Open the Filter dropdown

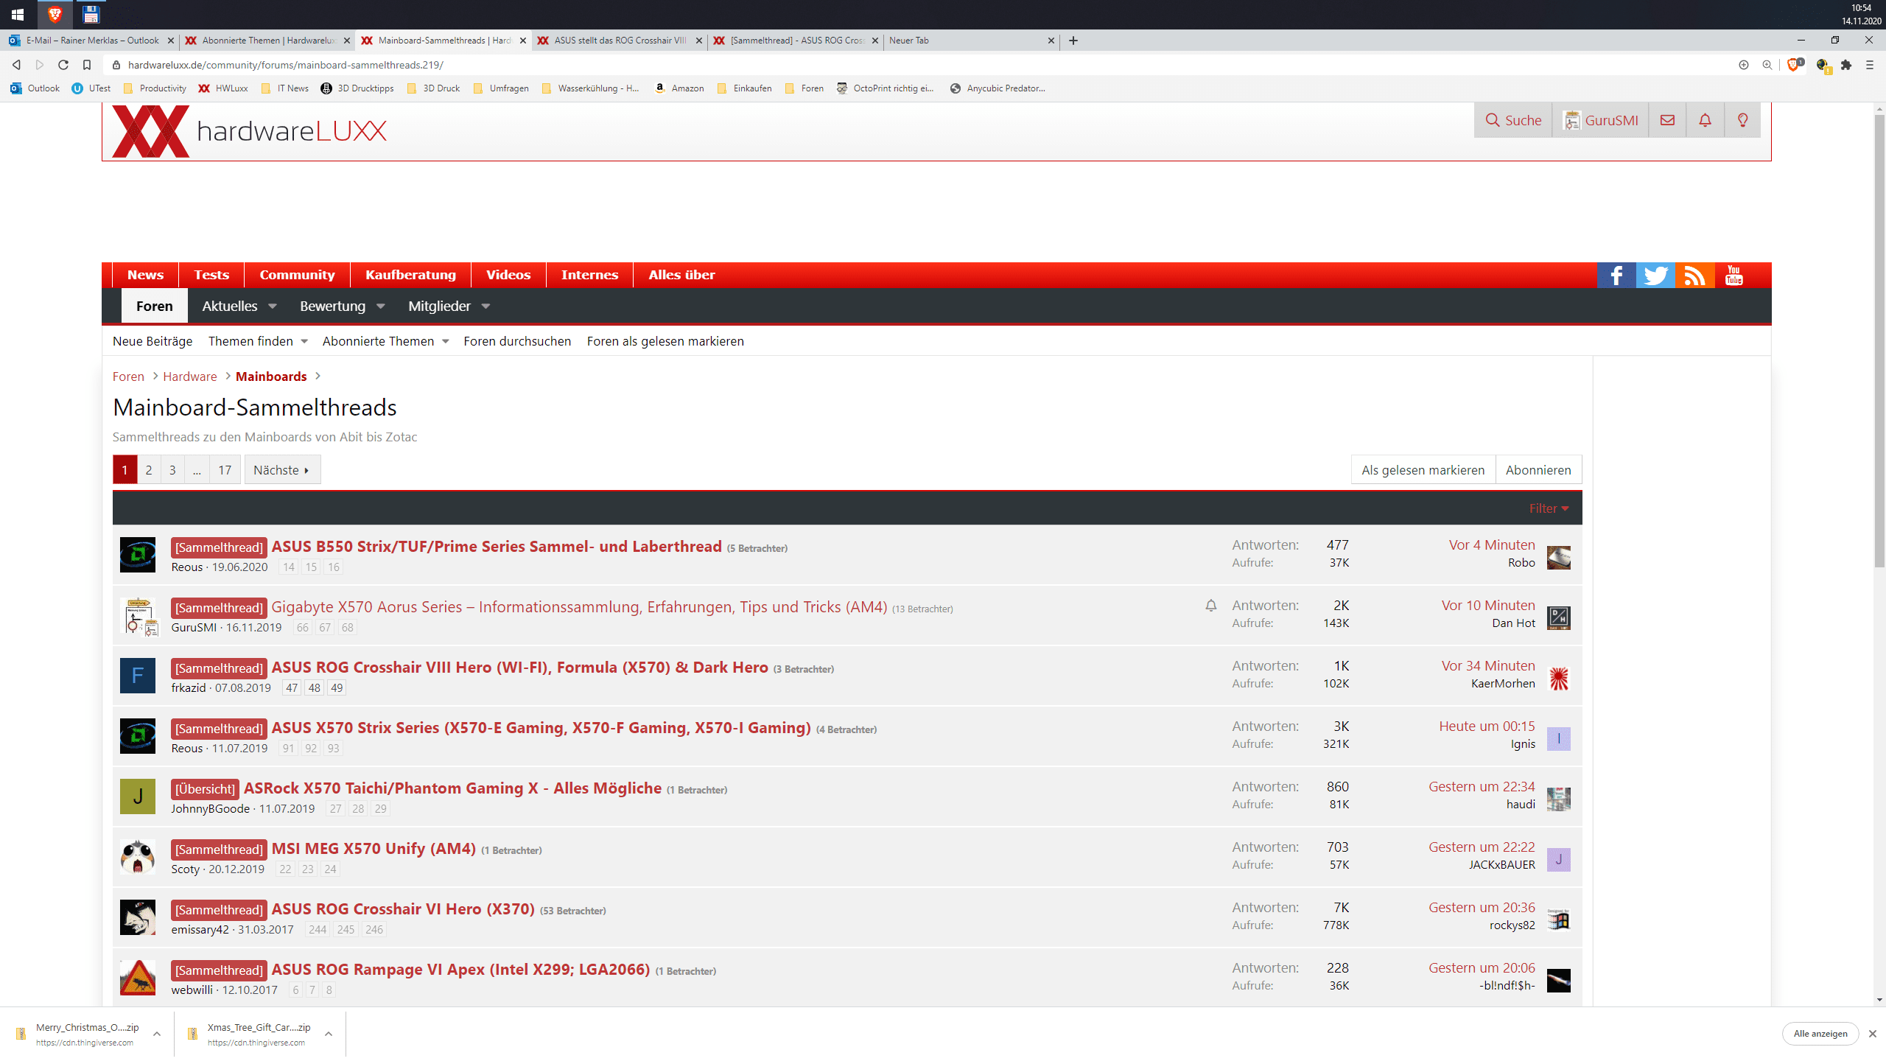click(x=1549, y=508)
